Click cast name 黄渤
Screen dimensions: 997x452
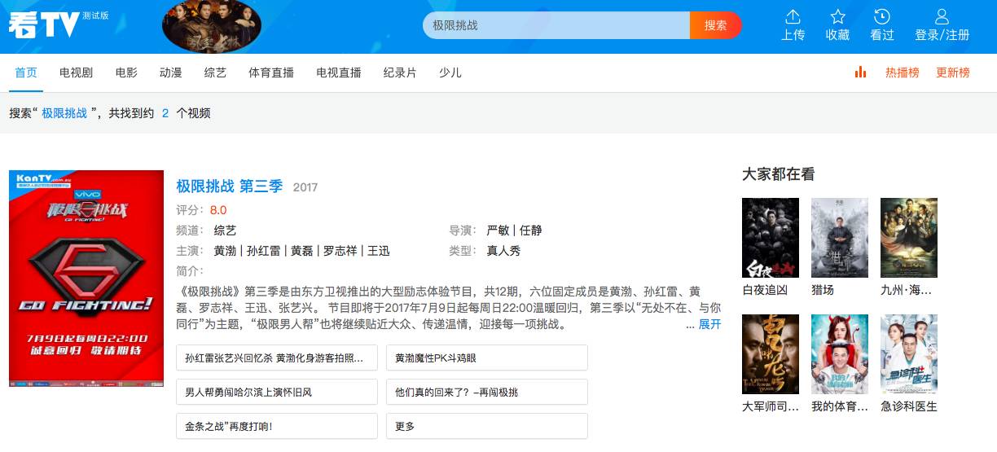225,251
